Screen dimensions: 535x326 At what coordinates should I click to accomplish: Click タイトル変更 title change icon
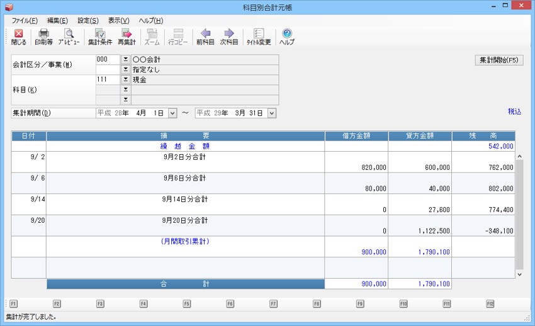click(259, 37)
